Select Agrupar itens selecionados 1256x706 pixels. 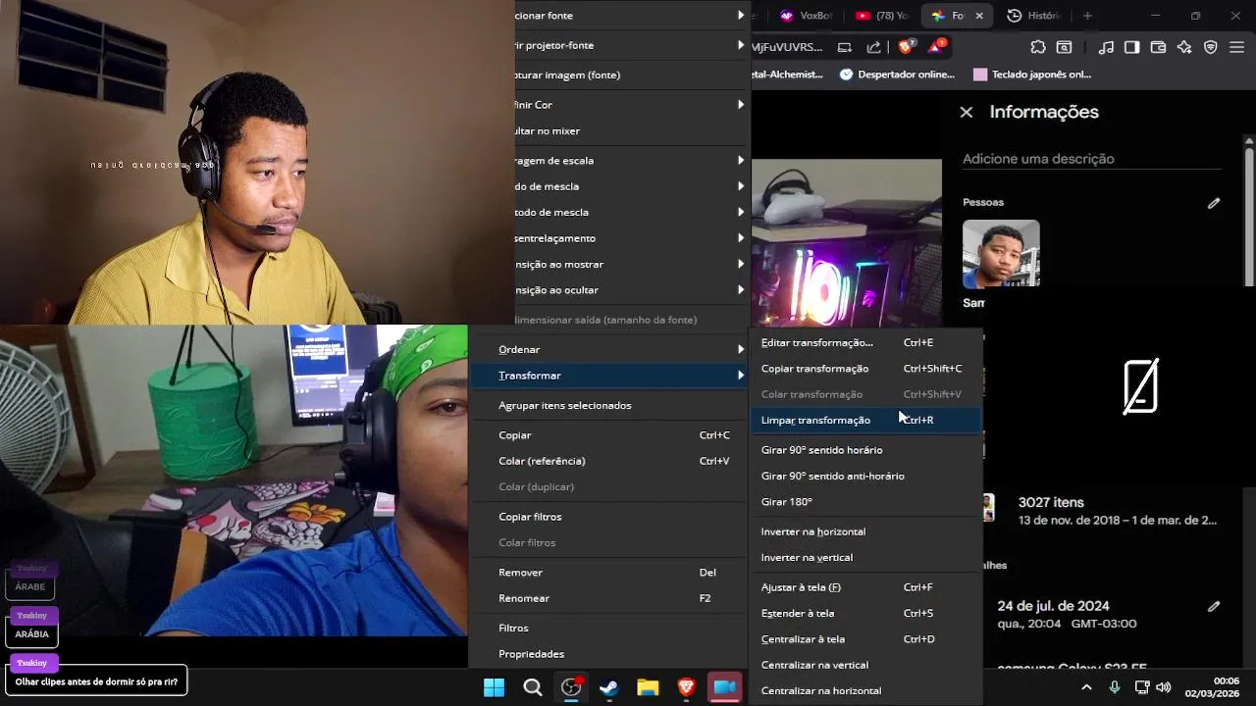point(607,405)
